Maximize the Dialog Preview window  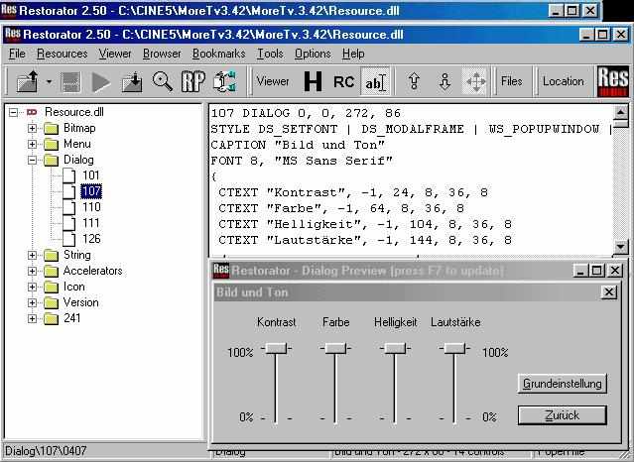[596, 270]
